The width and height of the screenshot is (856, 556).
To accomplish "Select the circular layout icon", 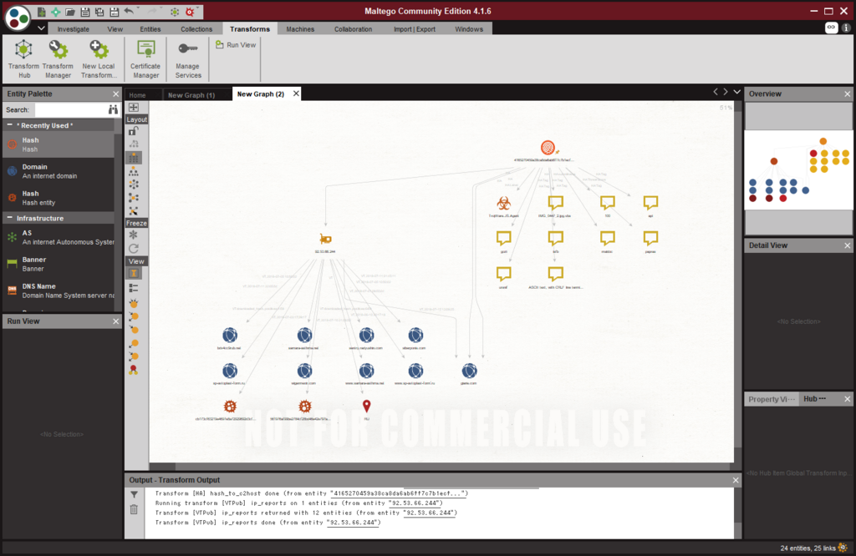I will click(x=134, y=184).
